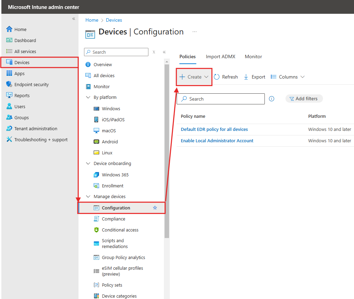Click Conditional access shield icon

pyautogui.click(x=96, y=230)
